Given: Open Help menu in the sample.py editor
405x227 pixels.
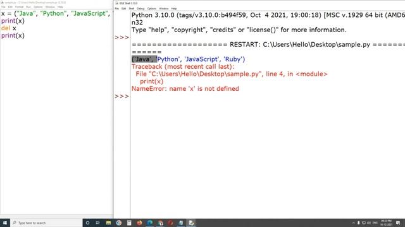Looking at the screenshot, I should coord(60,7).
